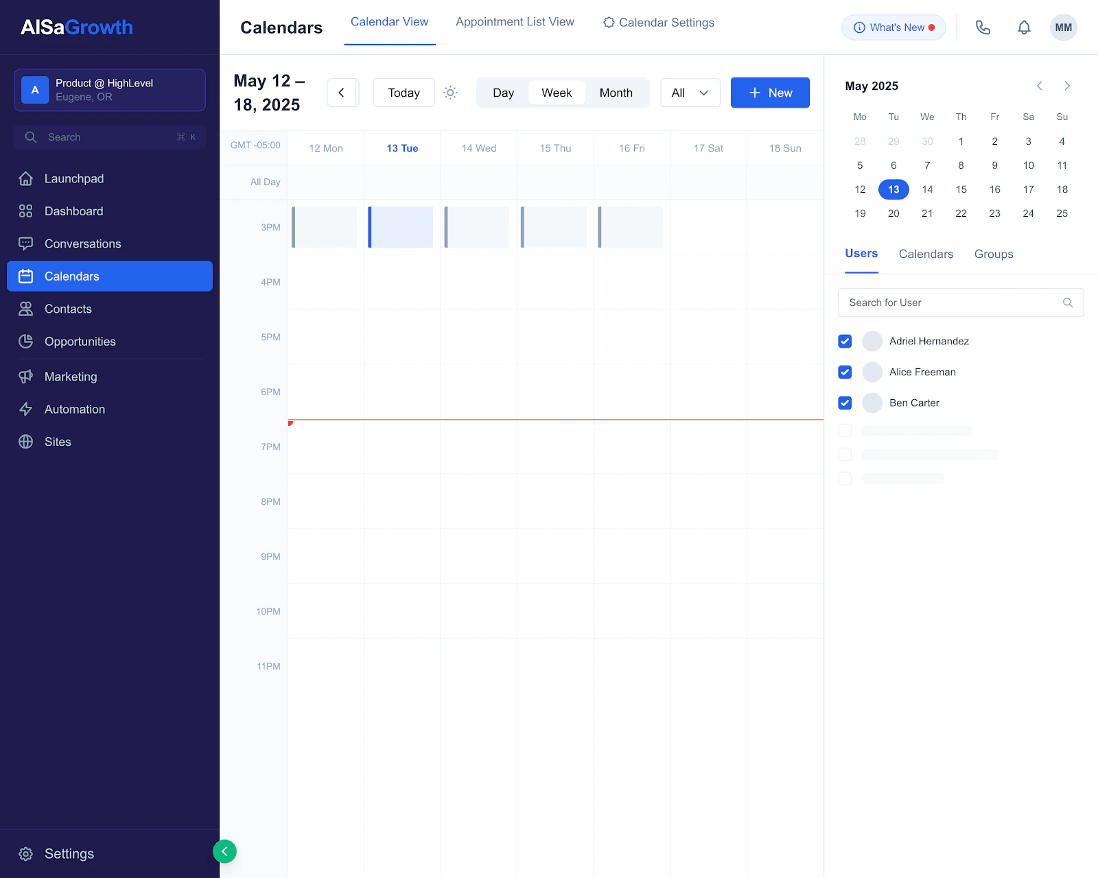Open the notifications bell
This screenshot has height=878, width=1098.
click(x=1024, y=27)
